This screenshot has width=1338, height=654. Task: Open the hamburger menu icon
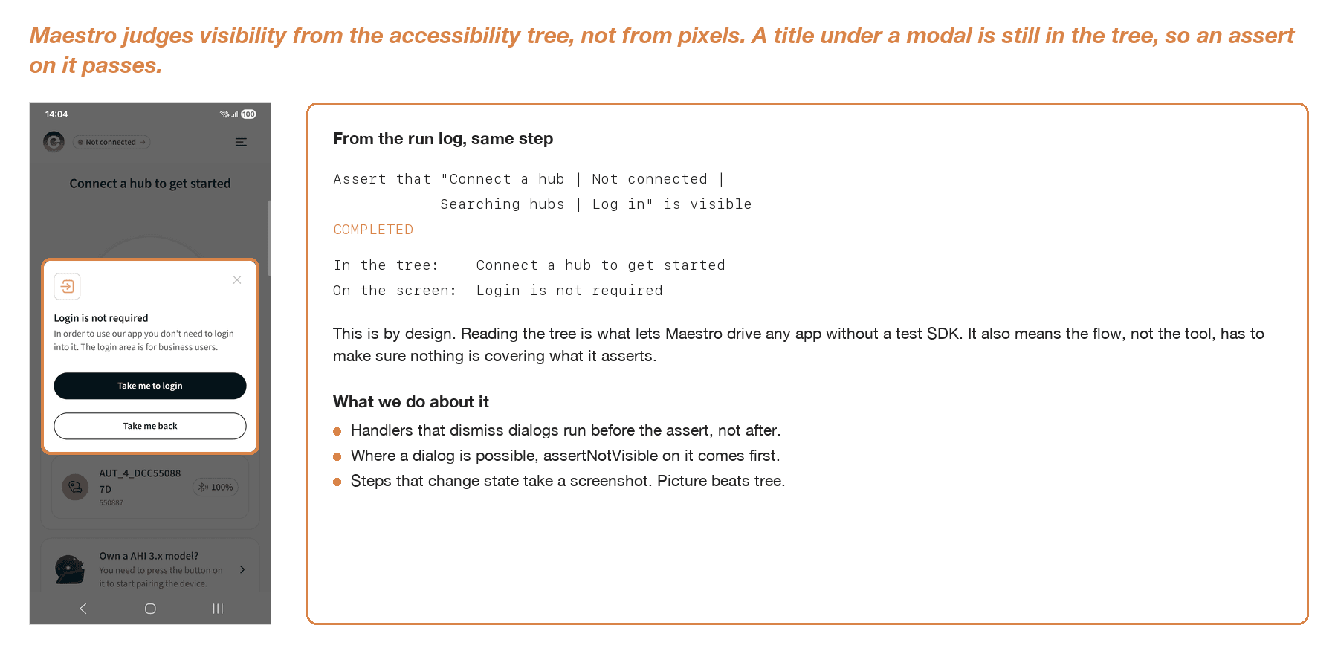(x=241, y=142)
